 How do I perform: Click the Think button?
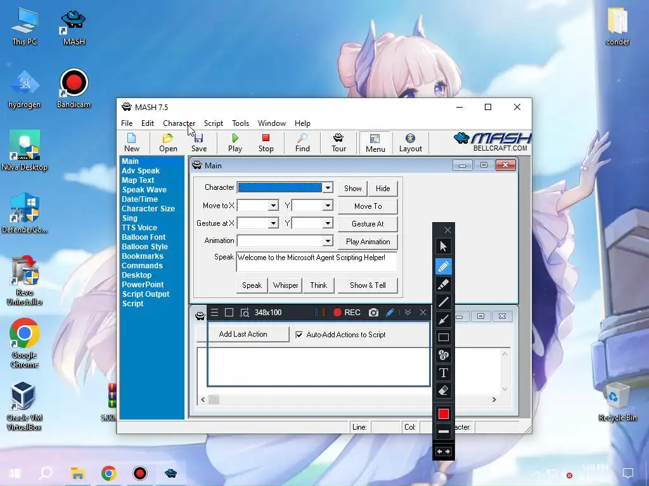(319, 285)
